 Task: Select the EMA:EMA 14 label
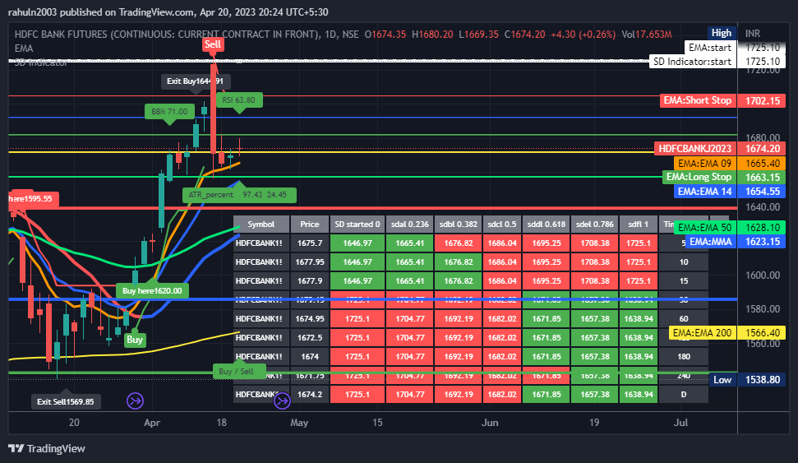(704, 191)
